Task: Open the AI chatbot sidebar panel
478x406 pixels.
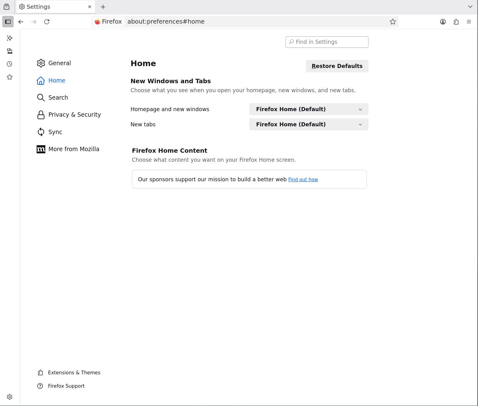Action: [x=10, y=38]
